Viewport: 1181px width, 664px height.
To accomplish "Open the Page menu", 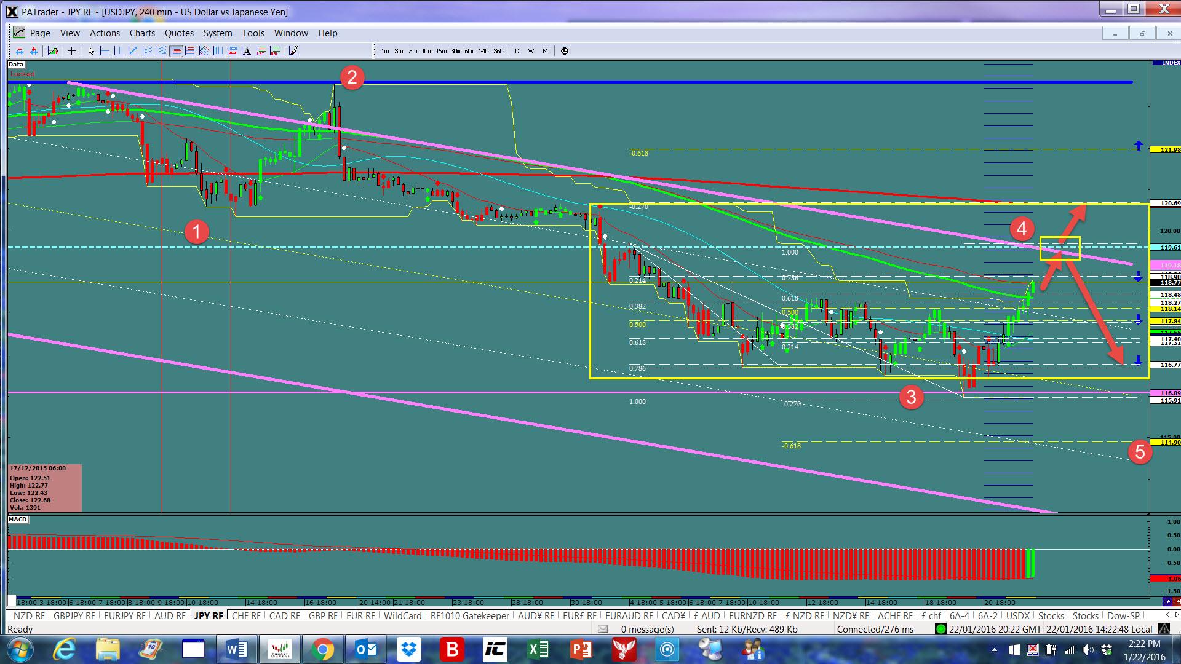I will 40,33.
